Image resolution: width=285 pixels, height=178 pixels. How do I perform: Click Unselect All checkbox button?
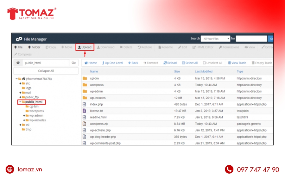(x=212, y=63)
